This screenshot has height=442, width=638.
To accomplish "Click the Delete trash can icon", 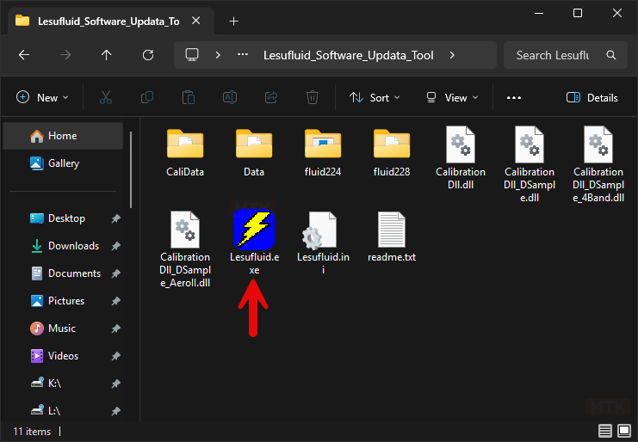I will pyautogui.click(x=313, y=98).
